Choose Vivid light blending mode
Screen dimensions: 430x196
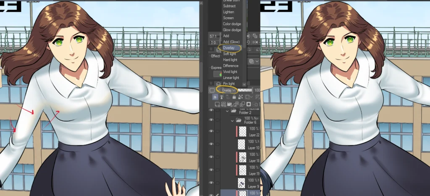coord(230,72)
